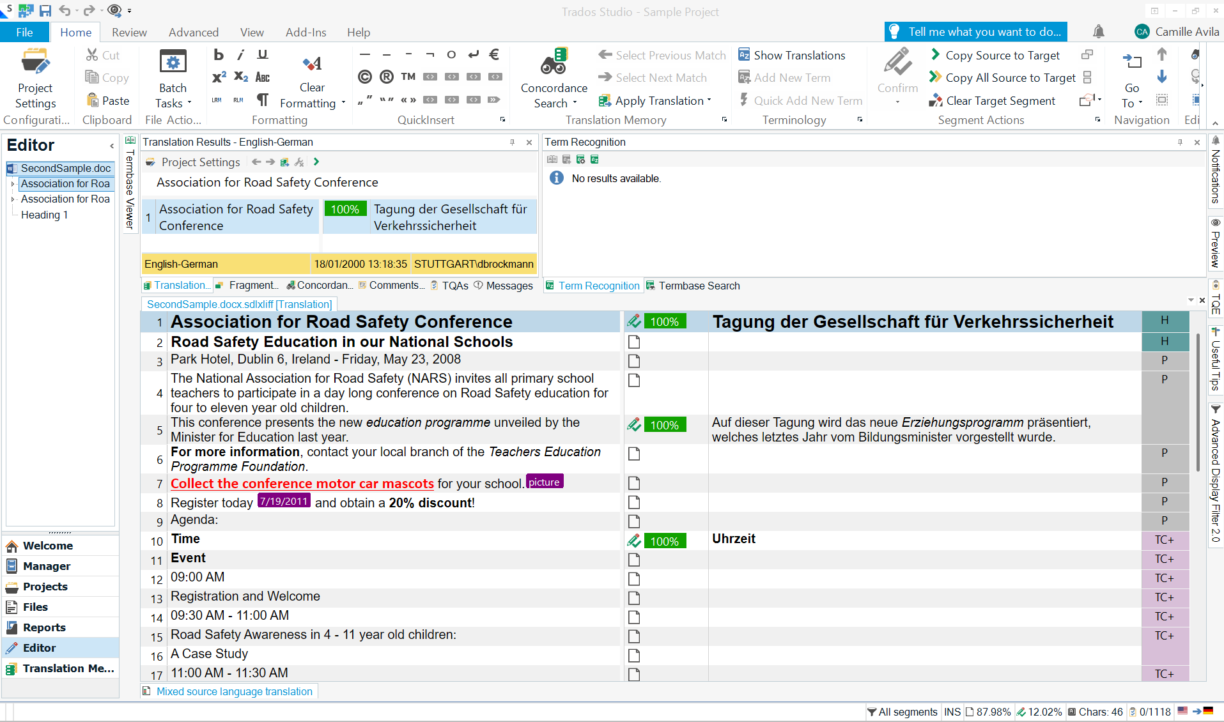Toggle auto-hide pin on Translation Results panel
Screen dimensions: 1224x722
[512, 142]
